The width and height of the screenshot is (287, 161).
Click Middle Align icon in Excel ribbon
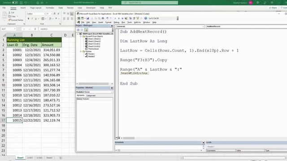click(68, 14)
